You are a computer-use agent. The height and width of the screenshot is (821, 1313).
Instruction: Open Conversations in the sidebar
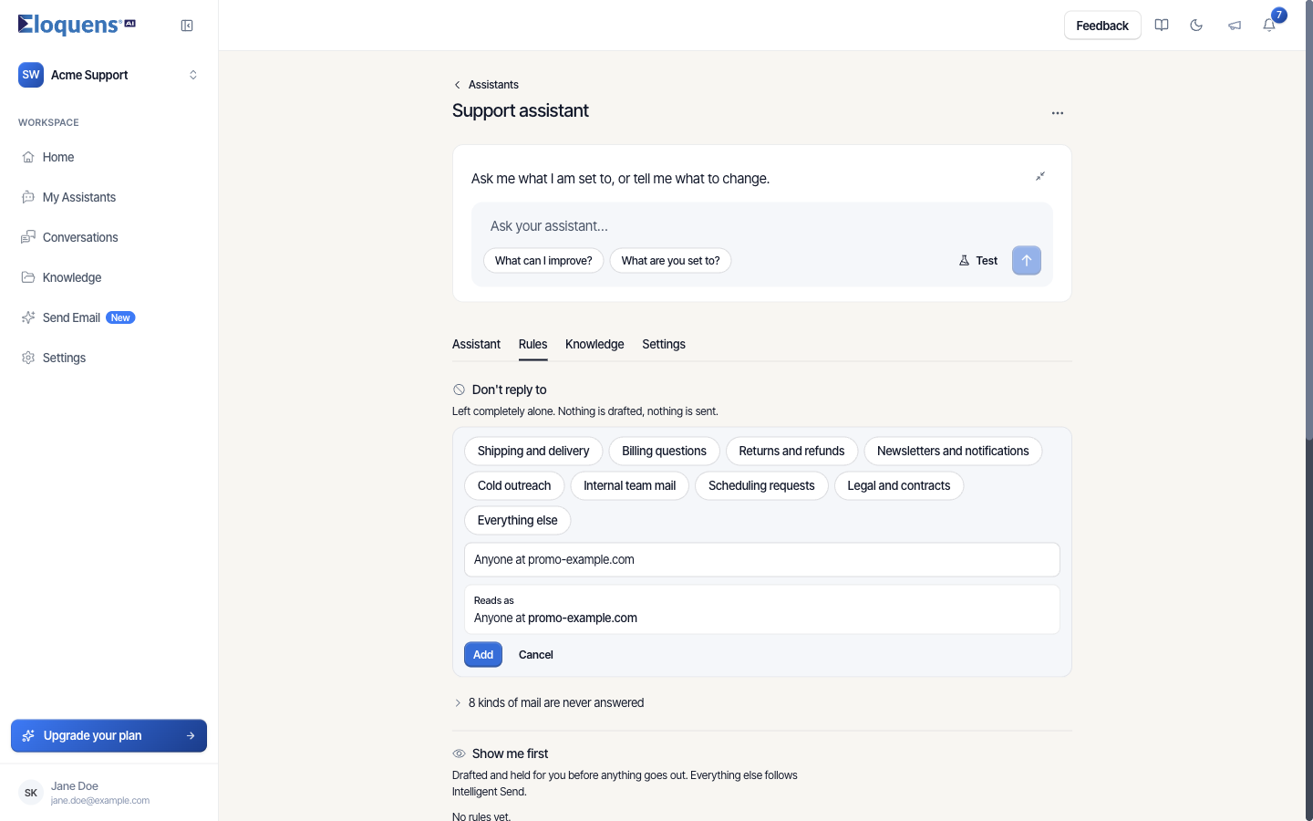coord(109,237)
